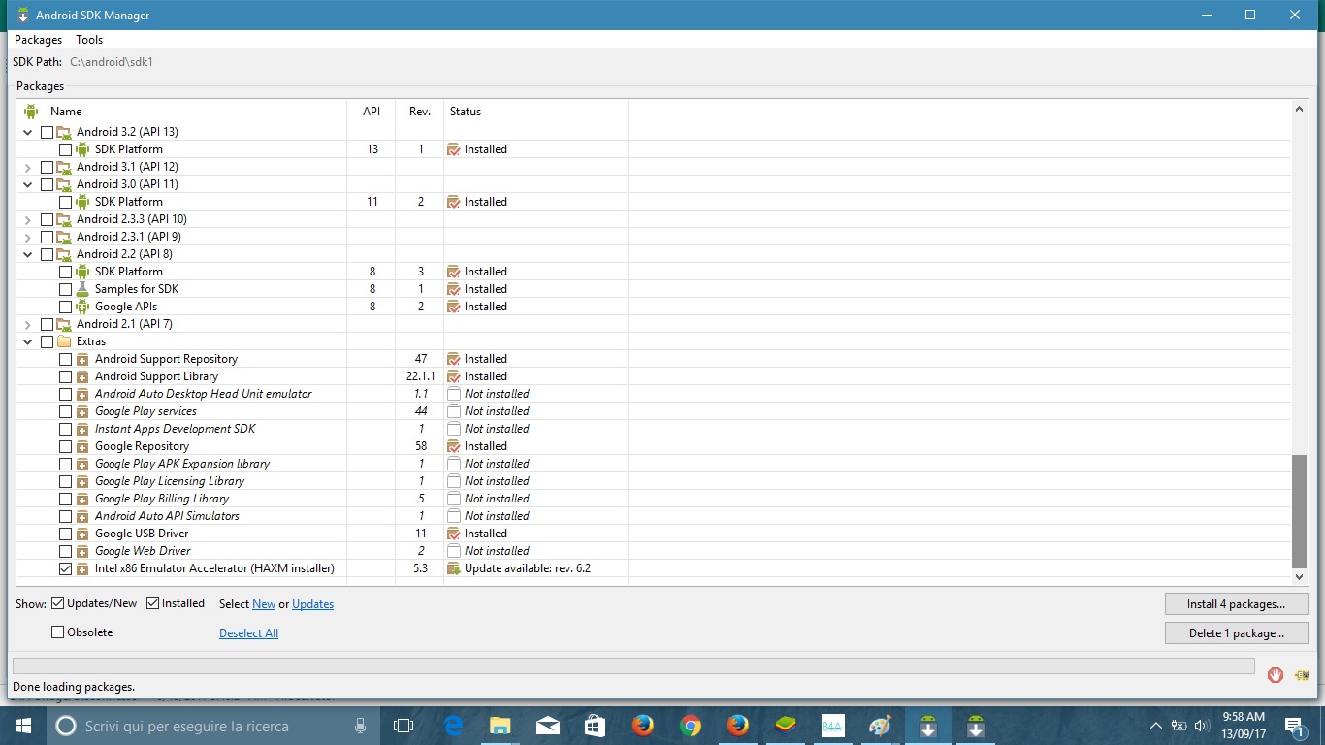
Task: Check the Extras group checkbox
Action: click(x=47, y=341)
